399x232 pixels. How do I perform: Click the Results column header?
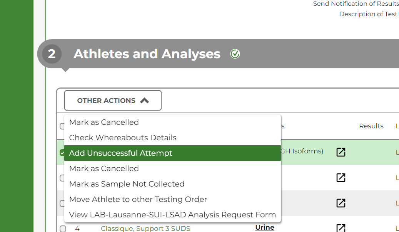tap(371, 126)
